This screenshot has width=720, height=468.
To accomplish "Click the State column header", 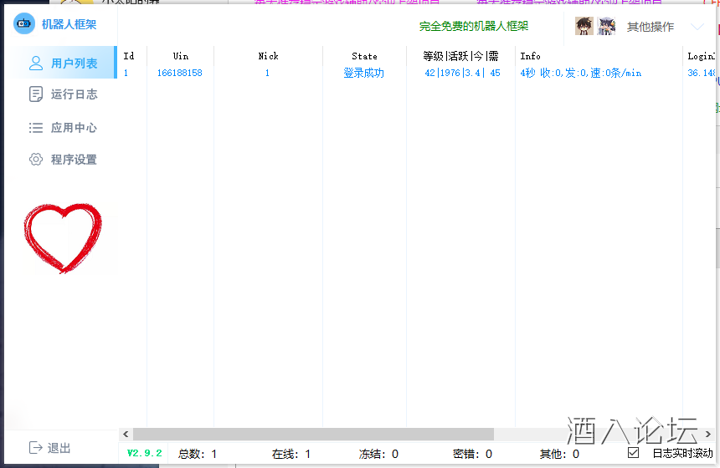I will coord(364,56).
